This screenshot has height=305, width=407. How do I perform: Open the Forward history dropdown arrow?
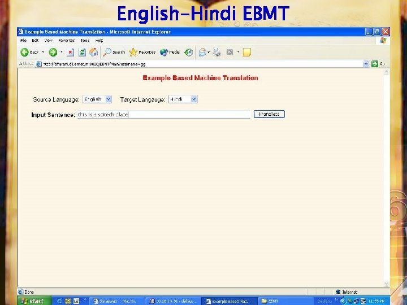62,52
